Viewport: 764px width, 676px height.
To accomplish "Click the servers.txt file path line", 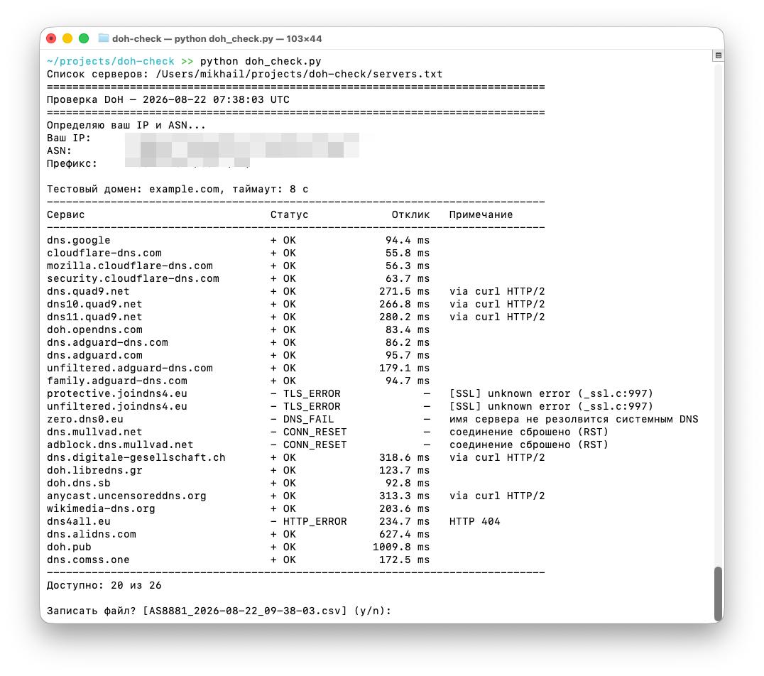I will [244, 74].
